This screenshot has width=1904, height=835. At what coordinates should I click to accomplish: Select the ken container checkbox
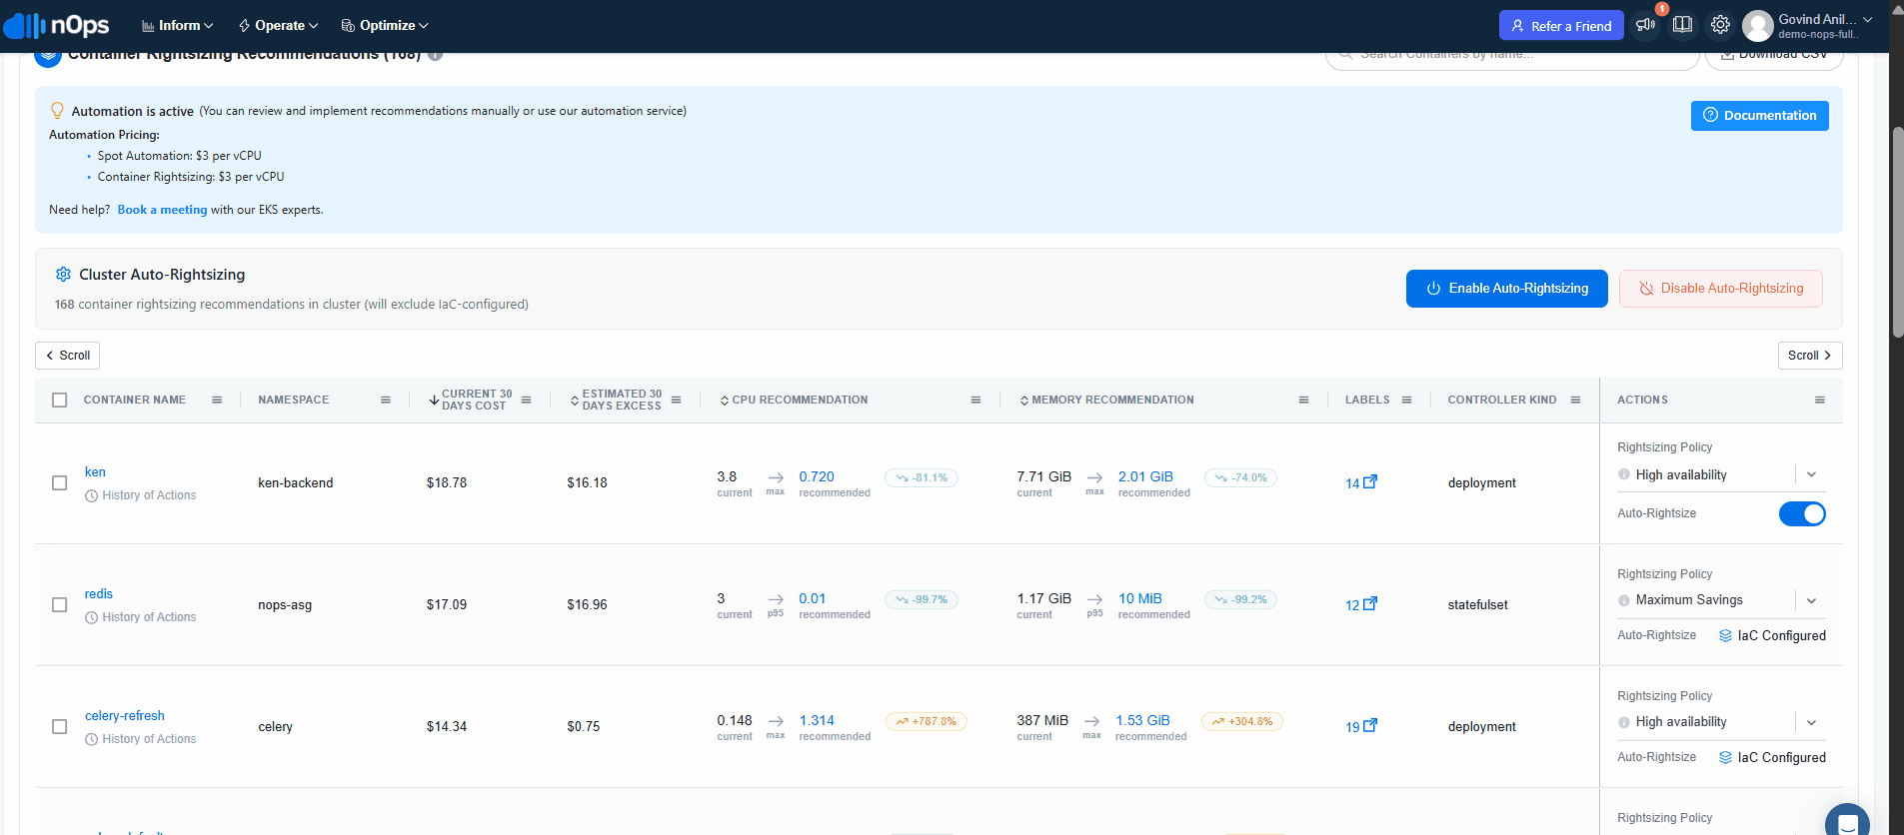pos(60,482)
